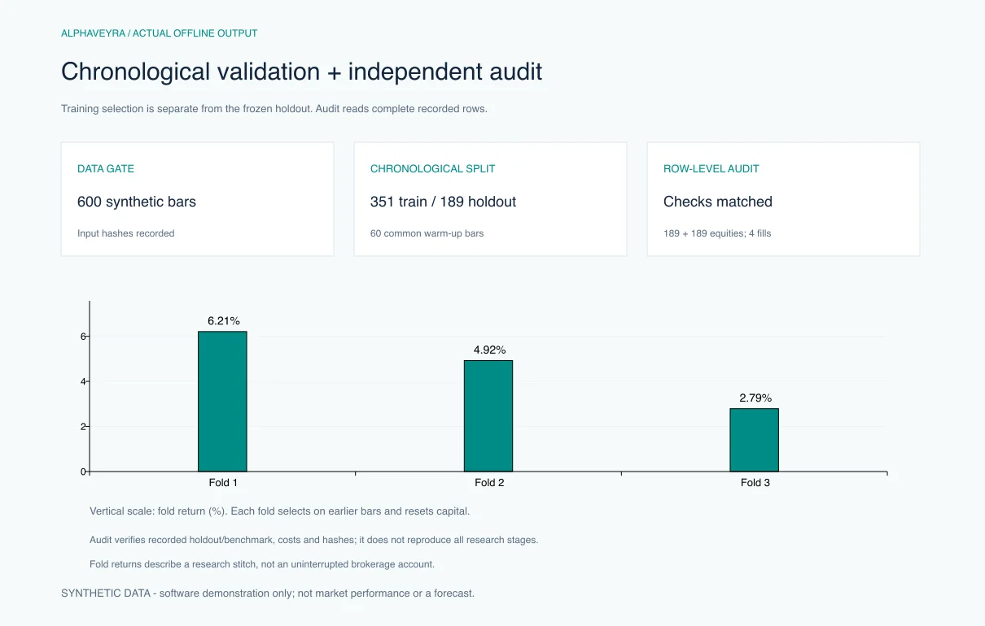Click the 'Audit verifies recorded holdout/benchmark' note
This screenshot has height=626, width=985.
pyautogui.click(x=313, y=540)
